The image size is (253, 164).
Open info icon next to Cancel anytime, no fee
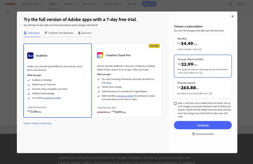tap(200, 49)
